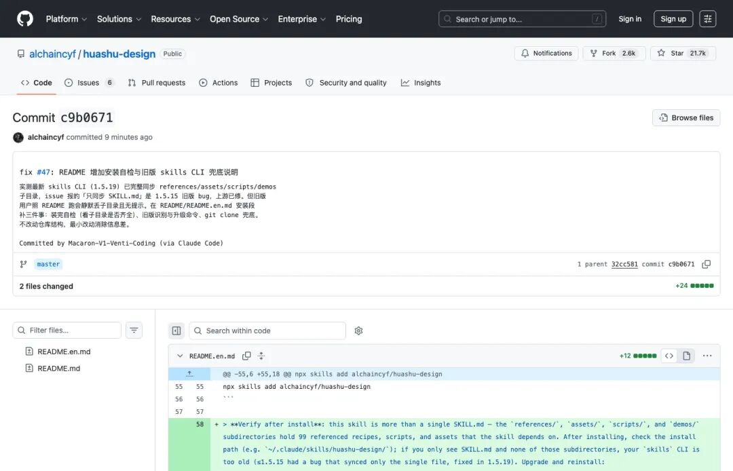733x471 pixels.
Task: Open the parent commit 32cc581 link
Action: point(624,264)
